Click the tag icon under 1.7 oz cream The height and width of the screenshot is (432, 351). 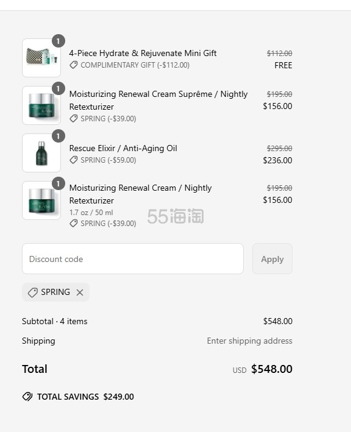tap(74, 224)
